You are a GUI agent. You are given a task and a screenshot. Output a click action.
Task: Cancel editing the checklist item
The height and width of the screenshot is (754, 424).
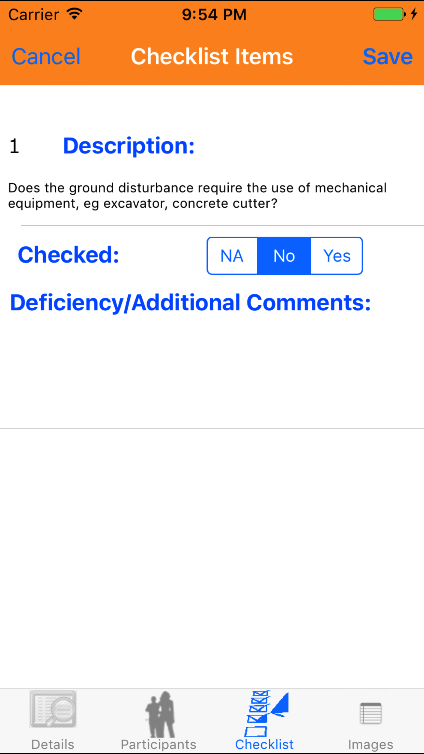(46, 57)
